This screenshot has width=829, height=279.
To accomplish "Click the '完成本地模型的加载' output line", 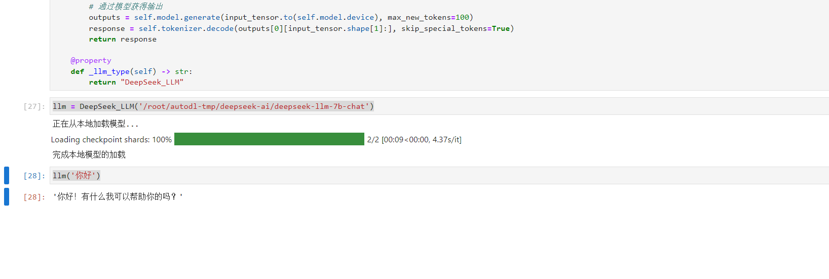I will click(x=89, y=154).
